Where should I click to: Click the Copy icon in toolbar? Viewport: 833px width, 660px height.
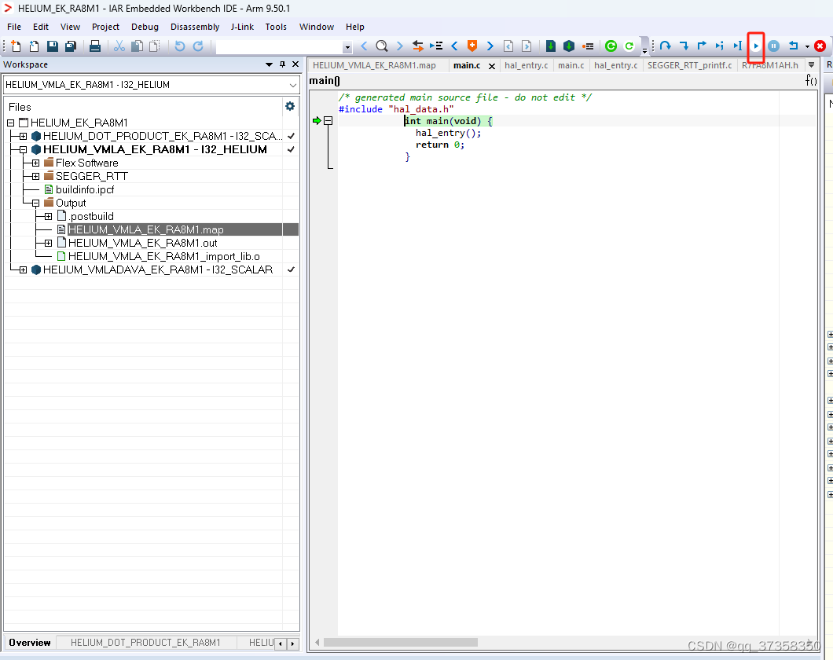(x=137, y=46)
